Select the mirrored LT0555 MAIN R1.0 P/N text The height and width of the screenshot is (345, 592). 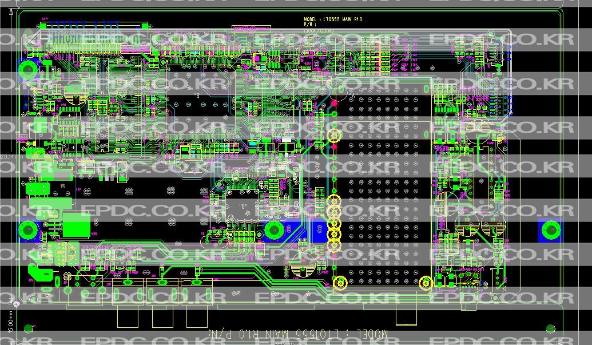(298, 334)
